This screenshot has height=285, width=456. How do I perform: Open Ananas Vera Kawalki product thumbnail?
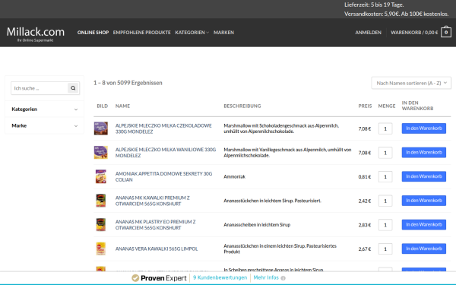[x=101, y=249]
